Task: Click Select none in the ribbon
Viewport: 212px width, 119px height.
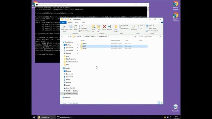Action: pos(151,28)
